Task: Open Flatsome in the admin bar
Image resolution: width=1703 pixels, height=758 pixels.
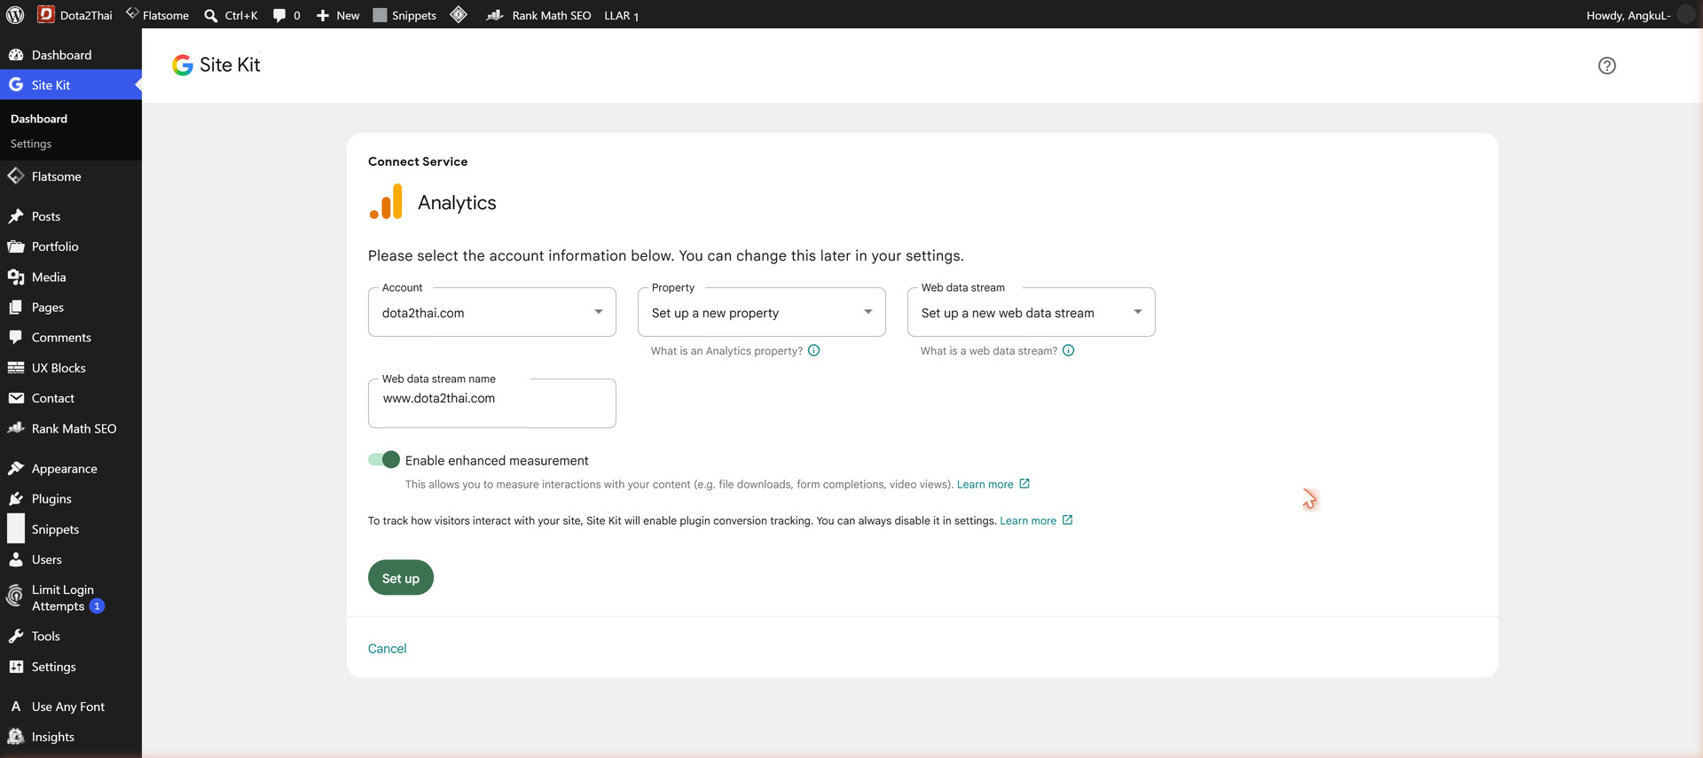Action: click(x=157, y=15)
